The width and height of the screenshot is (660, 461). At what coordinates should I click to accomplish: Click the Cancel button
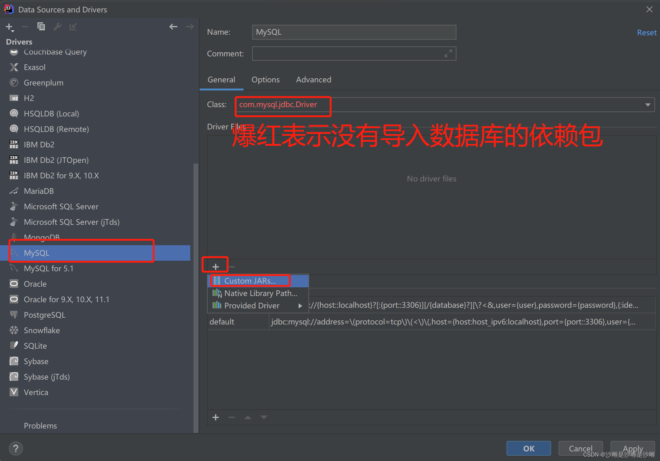pyautogui.click(x=580, y=448)
